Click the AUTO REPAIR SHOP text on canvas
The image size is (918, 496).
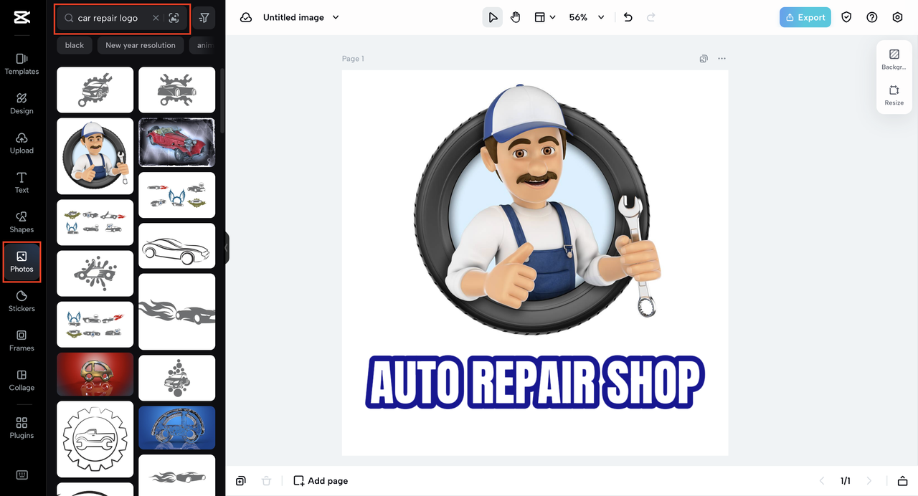click(x=534, y=382)
